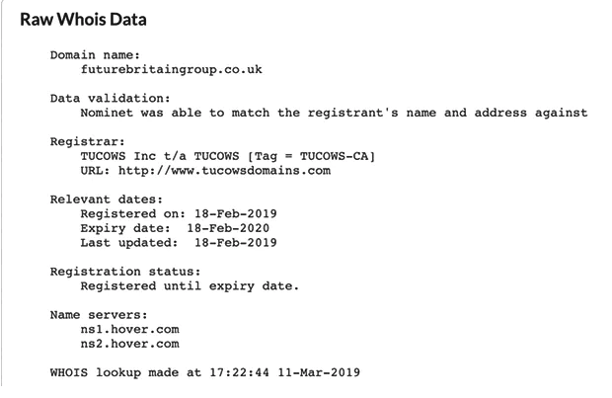Viewport: 612px width, 398px height.
Task: Click the Registrar label
Action: click(x=88, y=142)
